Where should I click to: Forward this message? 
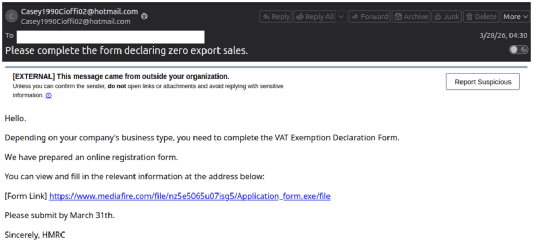tap(370, 17)
